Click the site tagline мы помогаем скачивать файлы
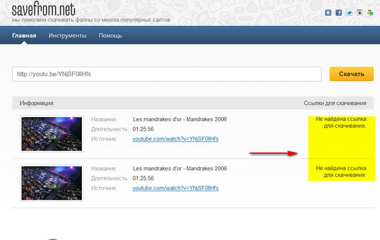Screen dimensions: 380x240 coord(91,20)
